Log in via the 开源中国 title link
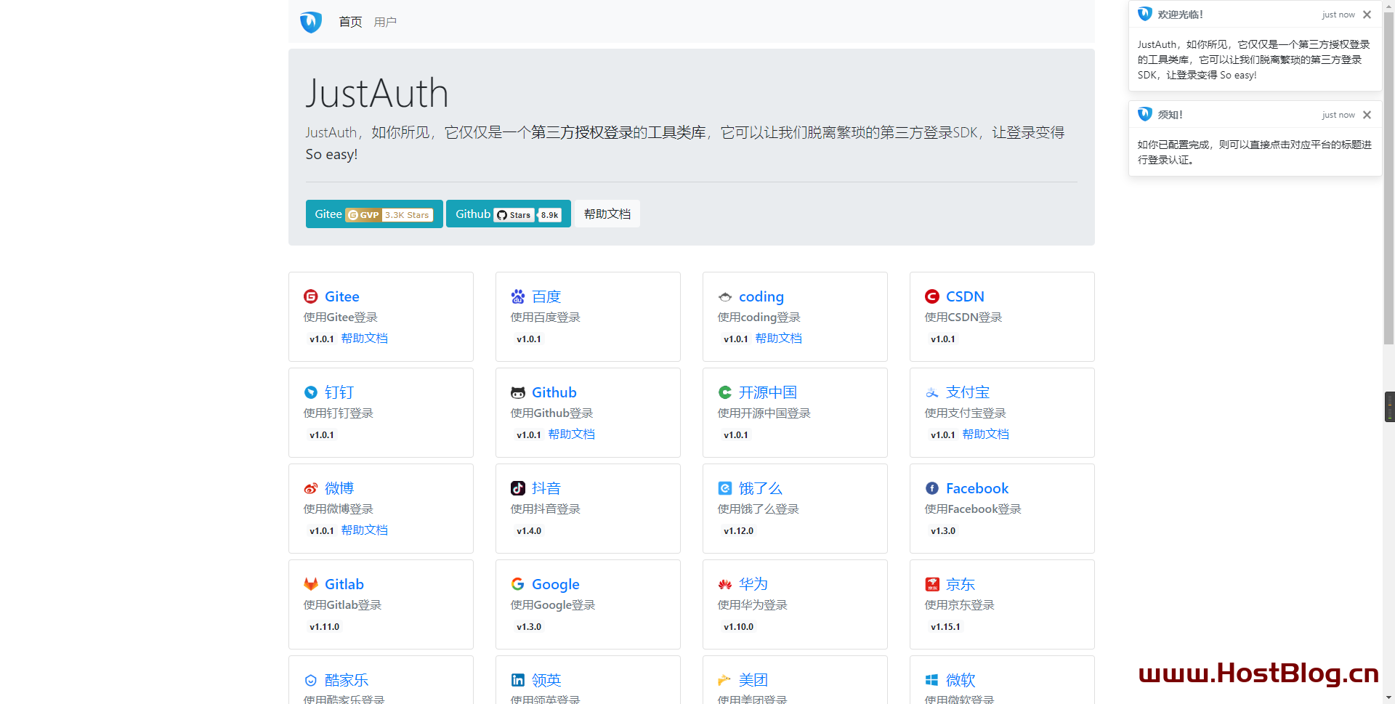The height and width of the screenshot is (704, 1395). coord(768,392)
